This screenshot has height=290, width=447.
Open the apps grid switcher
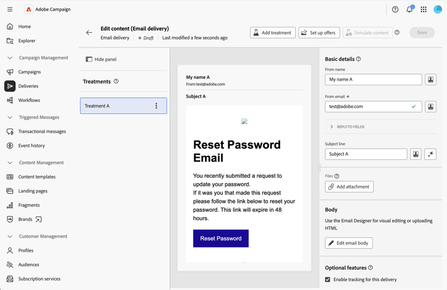(x=424, y=10)
